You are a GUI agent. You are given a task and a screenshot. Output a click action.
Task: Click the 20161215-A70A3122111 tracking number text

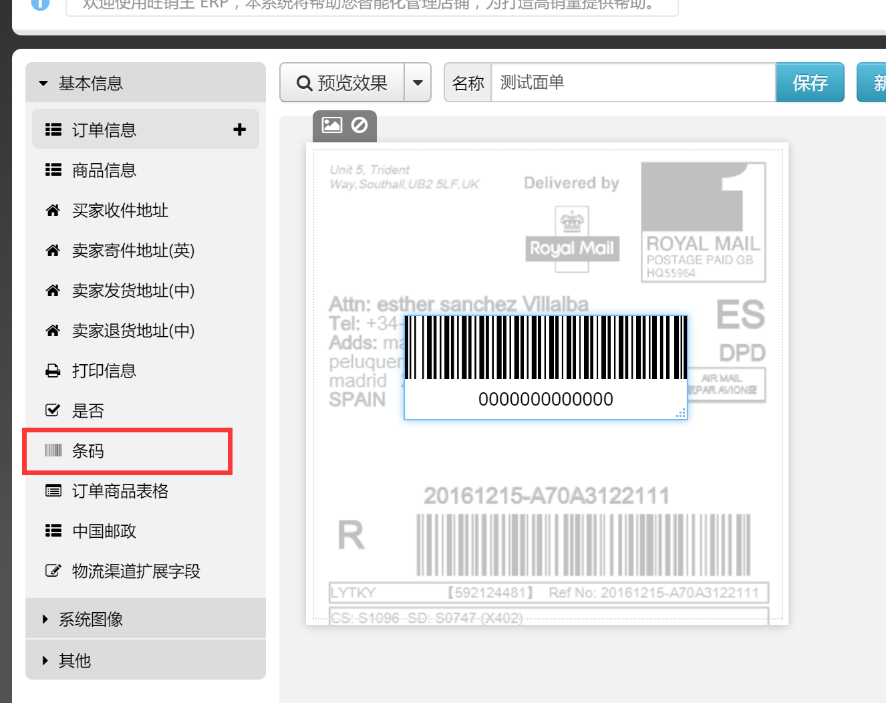(x=547, y=496)
